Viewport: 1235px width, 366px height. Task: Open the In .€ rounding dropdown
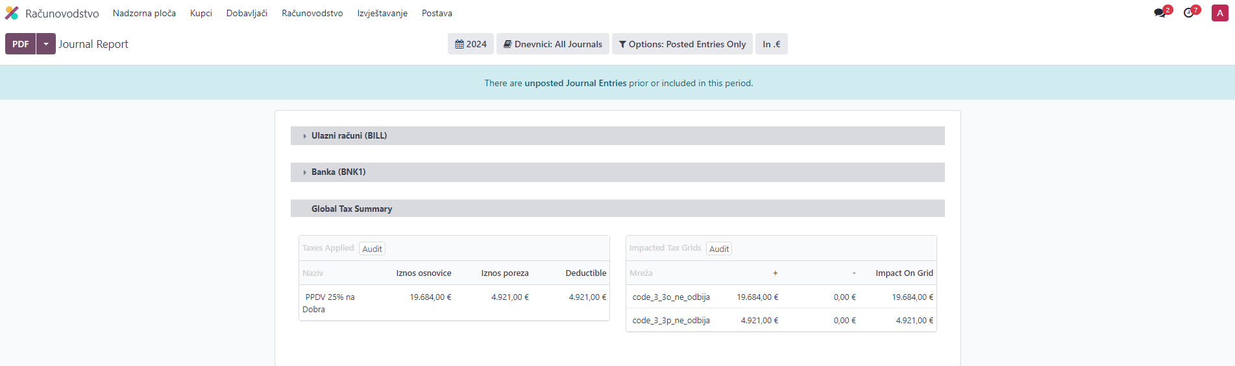tap(771, 44)
